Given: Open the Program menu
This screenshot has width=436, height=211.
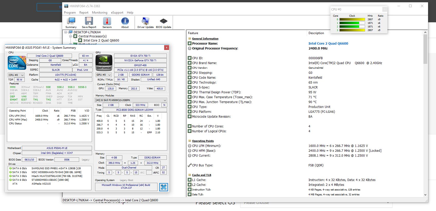Looking at the screenshot, I should coord(70,13).
